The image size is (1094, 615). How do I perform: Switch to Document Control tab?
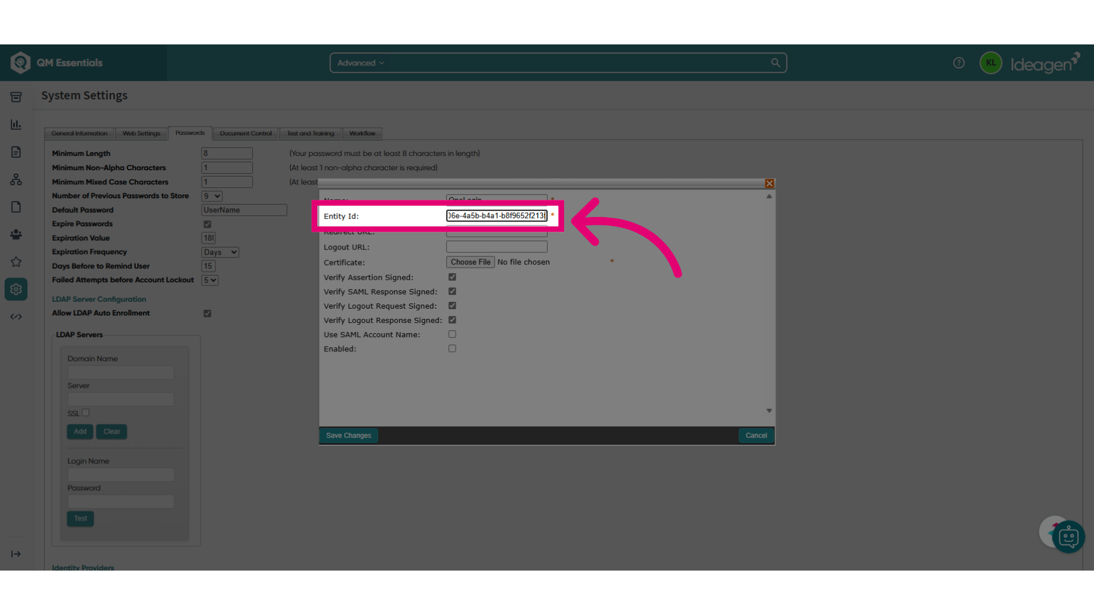click(x=246, y=133)
